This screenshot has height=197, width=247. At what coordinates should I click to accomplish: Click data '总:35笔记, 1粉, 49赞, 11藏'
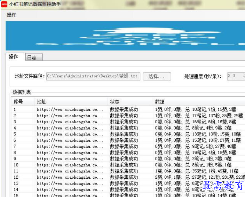(212, 171)
